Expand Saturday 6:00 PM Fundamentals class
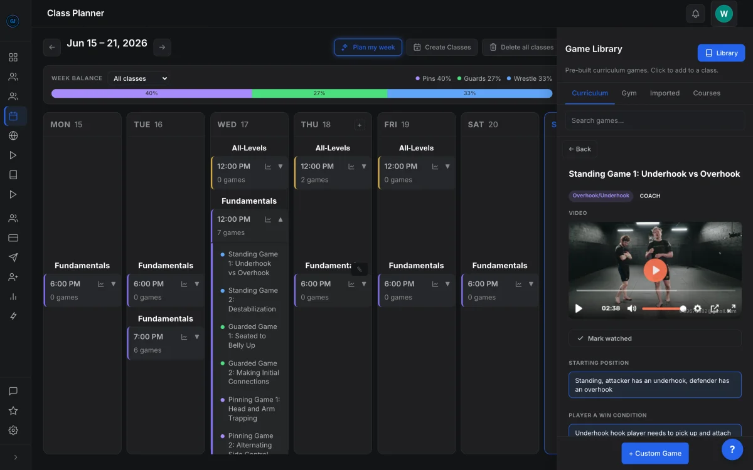 (531, 284)
